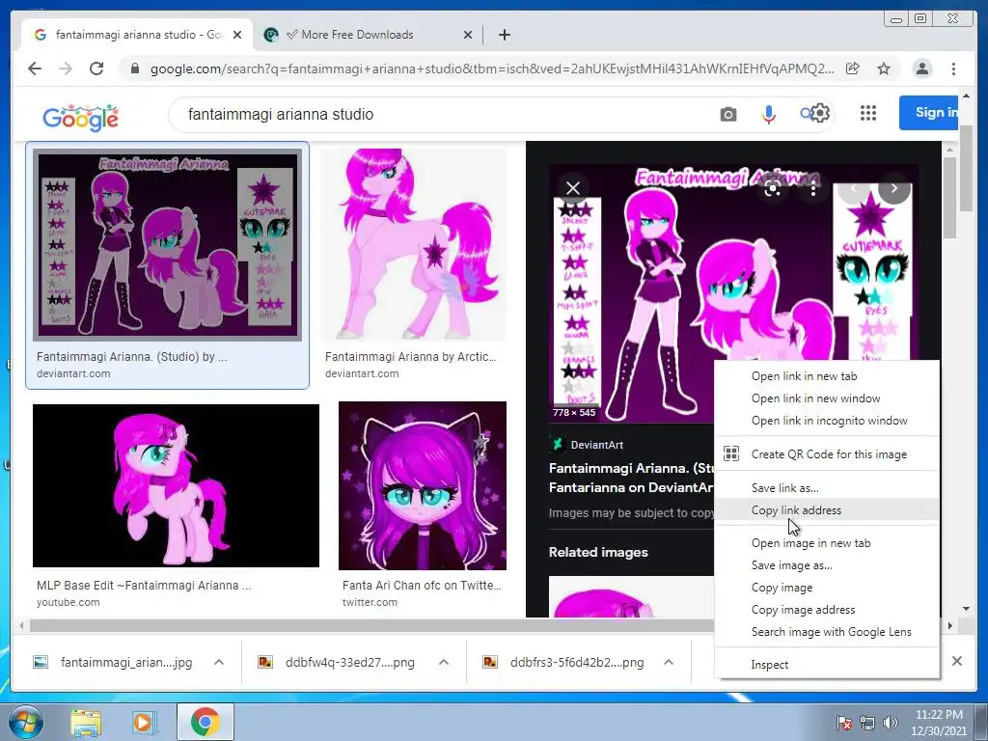988x741 pixels.
Task: Open the DeviantArt source link in preview
Action: 588,445
